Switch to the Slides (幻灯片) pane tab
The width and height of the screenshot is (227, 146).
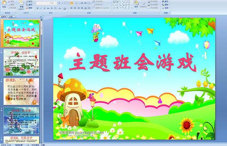point(4,16)
